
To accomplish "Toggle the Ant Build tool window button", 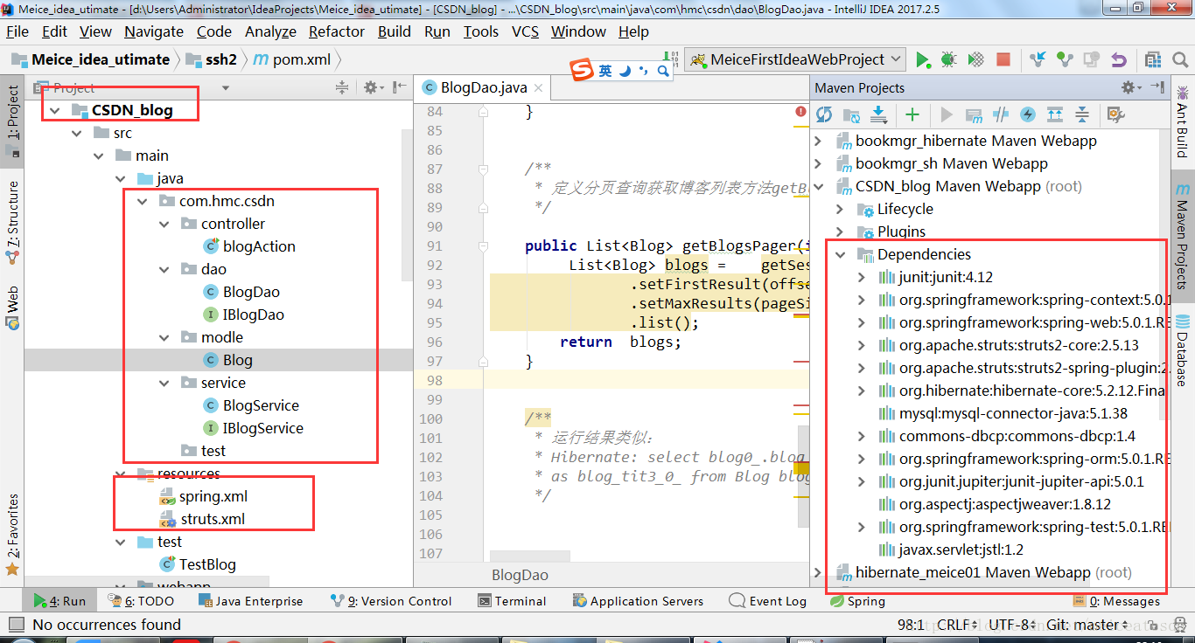I will [x=1183, y=121].
